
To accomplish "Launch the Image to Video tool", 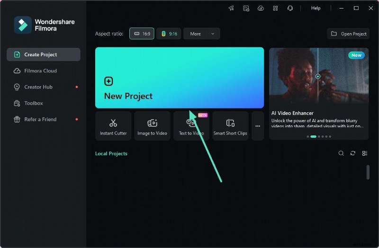I will pyautogui.click(x=152, y=126).
